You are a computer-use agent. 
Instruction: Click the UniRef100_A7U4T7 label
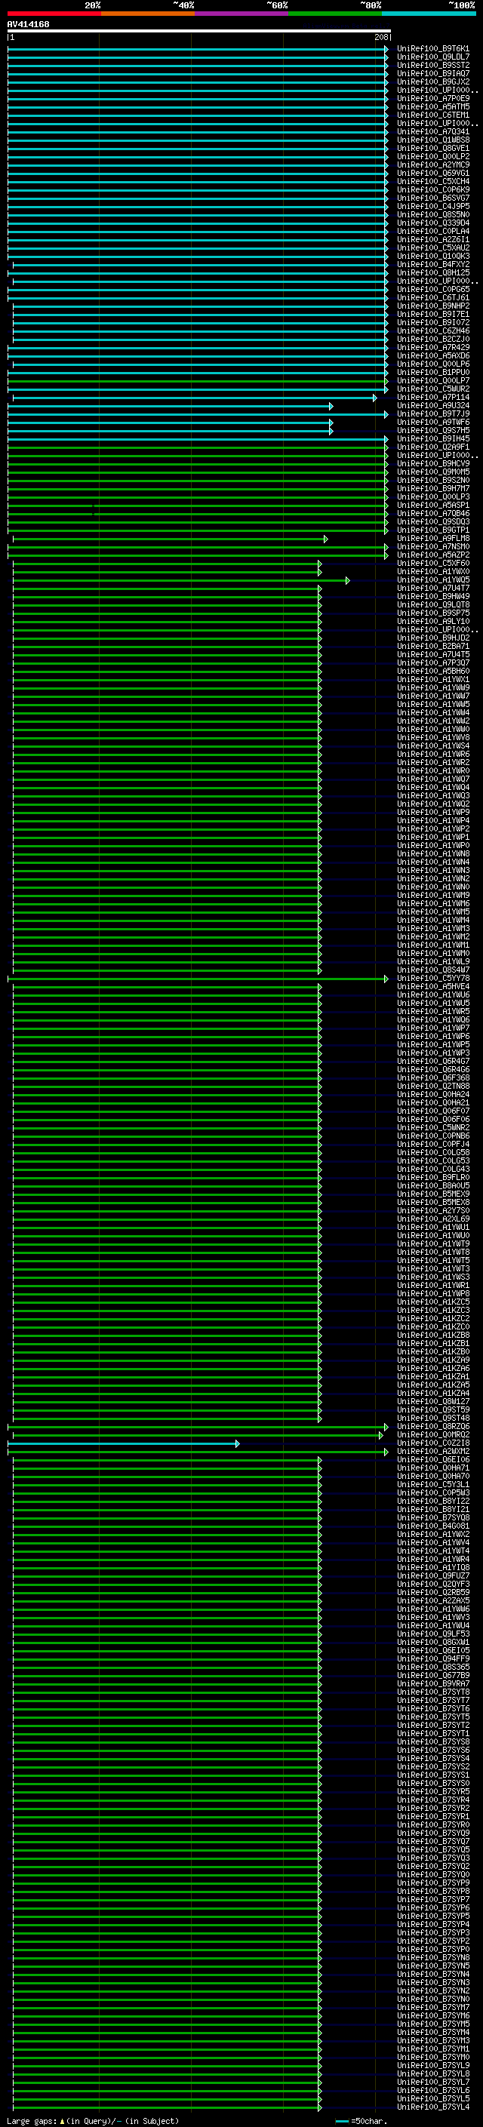(433, 588)
